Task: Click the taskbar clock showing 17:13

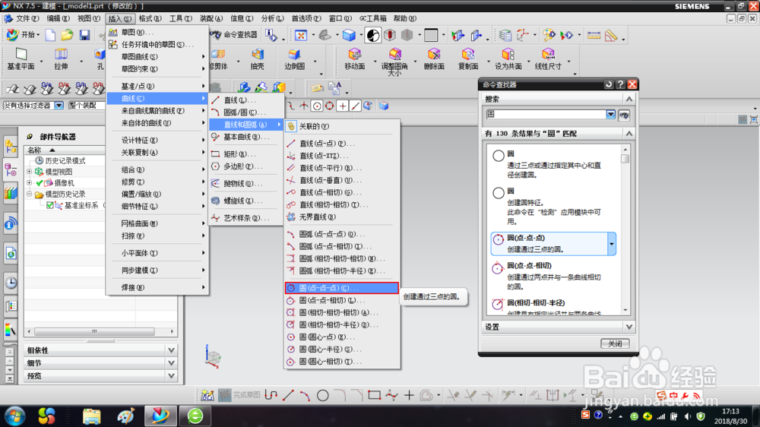Action: click(x=731, y=416)
